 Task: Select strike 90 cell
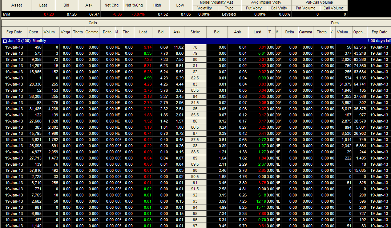click(x=195, y=171)
